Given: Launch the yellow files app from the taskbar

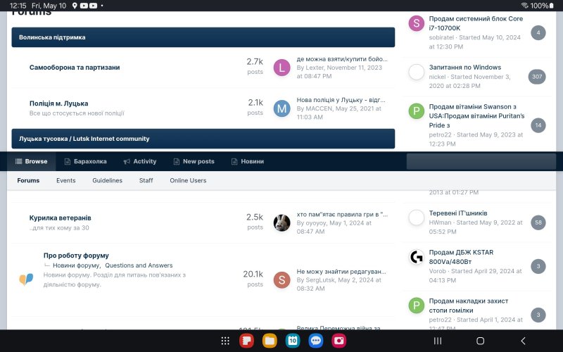Looking at the screenshot, I should pos(270,341).
